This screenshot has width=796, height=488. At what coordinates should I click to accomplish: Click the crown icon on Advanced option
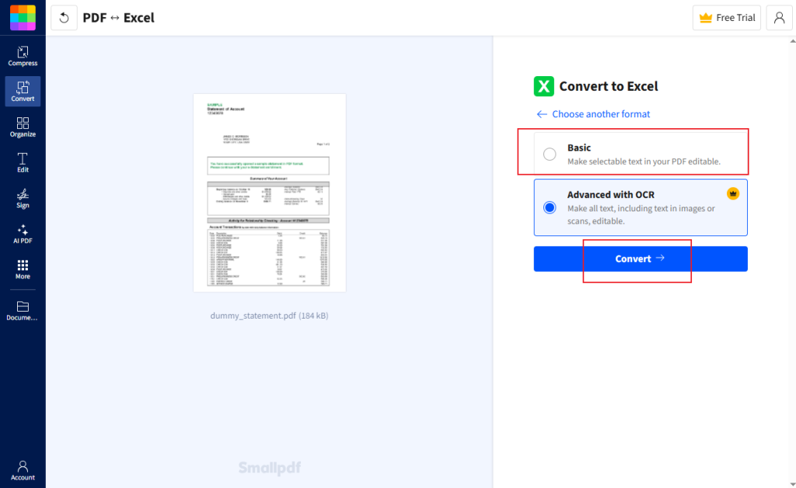[x=732, y=193]
